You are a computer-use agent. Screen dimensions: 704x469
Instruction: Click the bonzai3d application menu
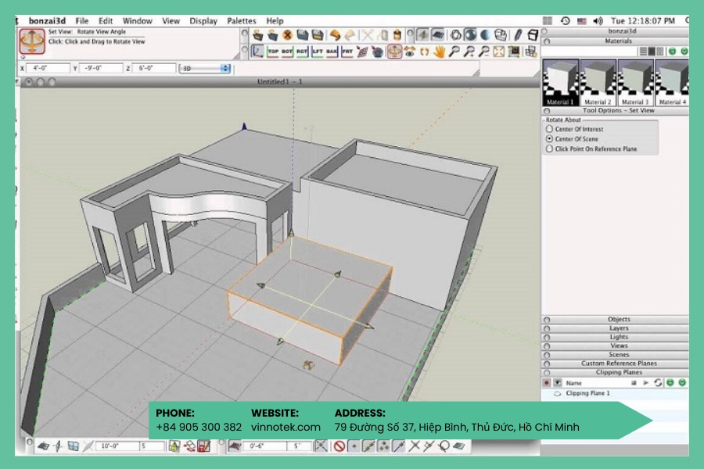[x=47, y=20]
